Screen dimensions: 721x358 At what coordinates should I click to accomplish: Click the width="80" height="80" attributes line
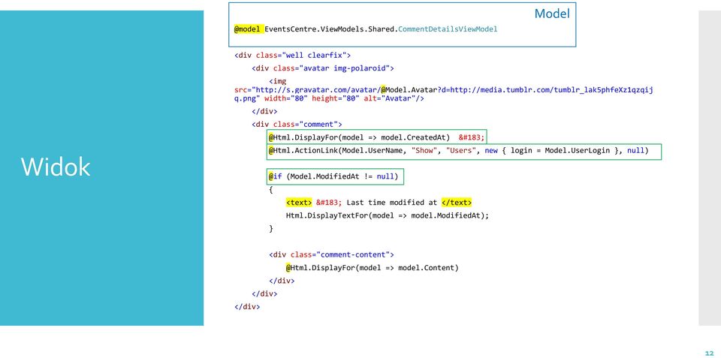[x=329, y=98]
